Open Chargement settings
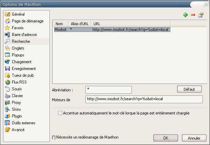The height and width of the screenshot is (145, 210). (21, 61)
